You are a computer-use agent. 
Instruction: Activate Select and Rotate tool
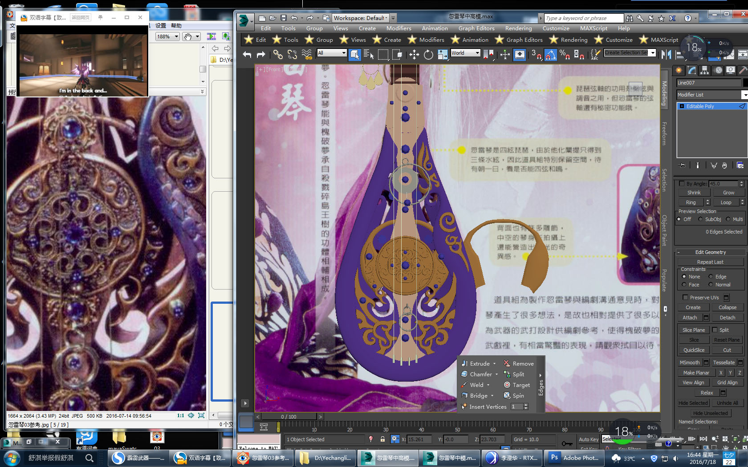point(428,54)
